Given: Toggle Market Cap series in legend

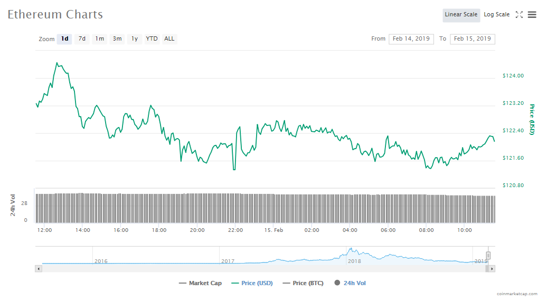Looking at the screenshot, I should (201, 283).
